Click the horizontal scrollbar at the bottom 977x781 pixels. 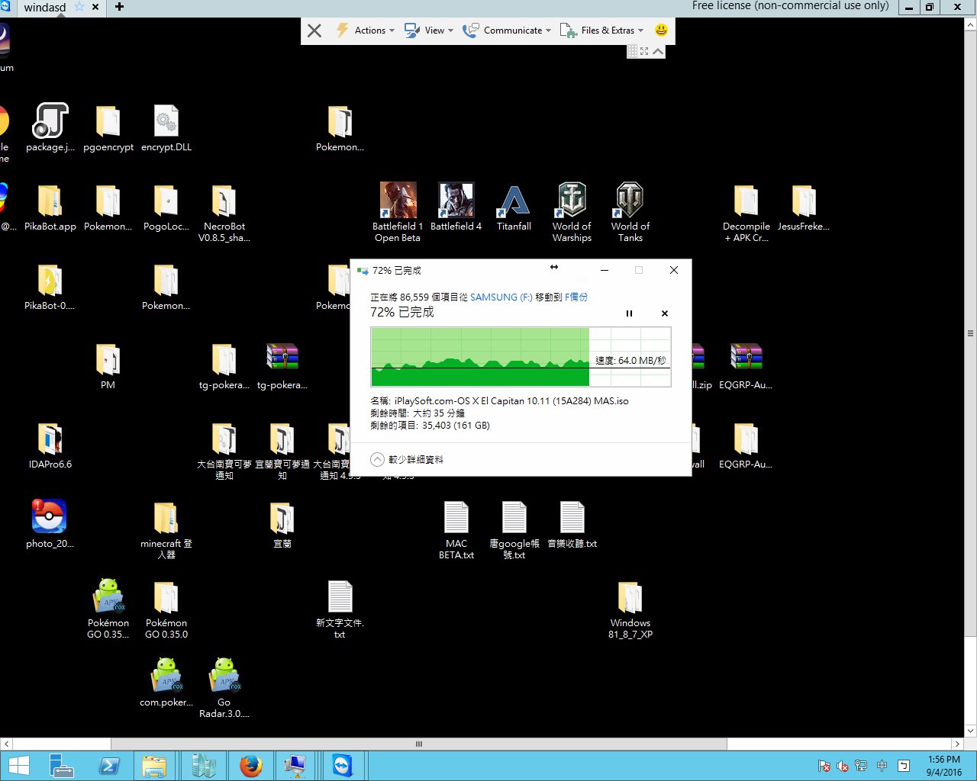418,744
